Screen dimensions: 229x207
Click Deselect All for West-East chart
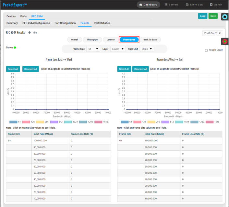[x=140, y=69]
